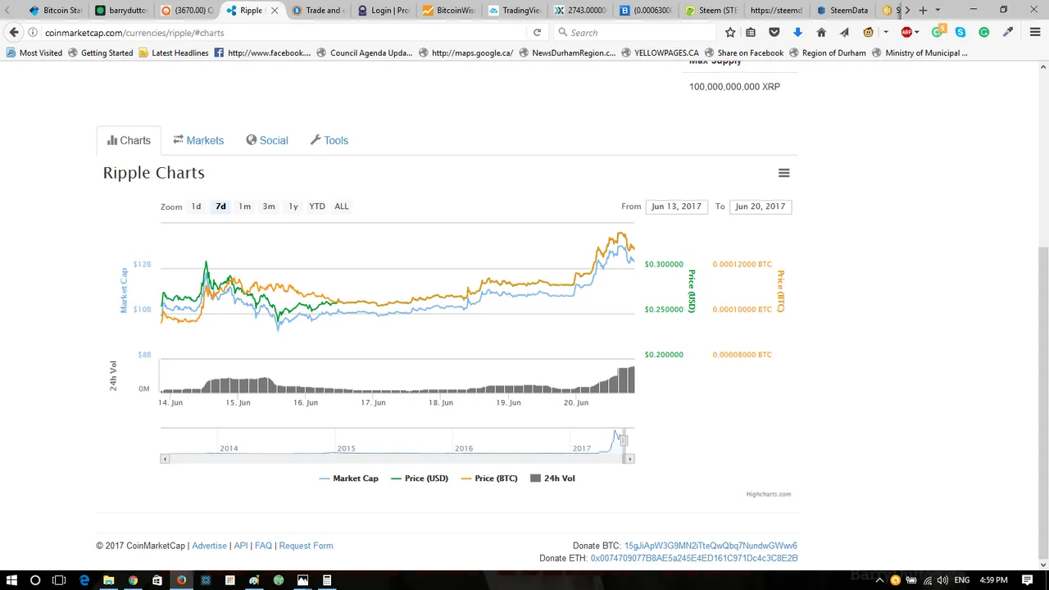Show hidden system tray icons

point(881,580)
